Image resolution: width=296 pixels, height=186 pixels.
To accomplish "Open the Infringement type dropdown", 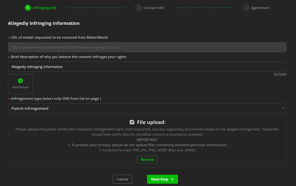I will 147,108.
